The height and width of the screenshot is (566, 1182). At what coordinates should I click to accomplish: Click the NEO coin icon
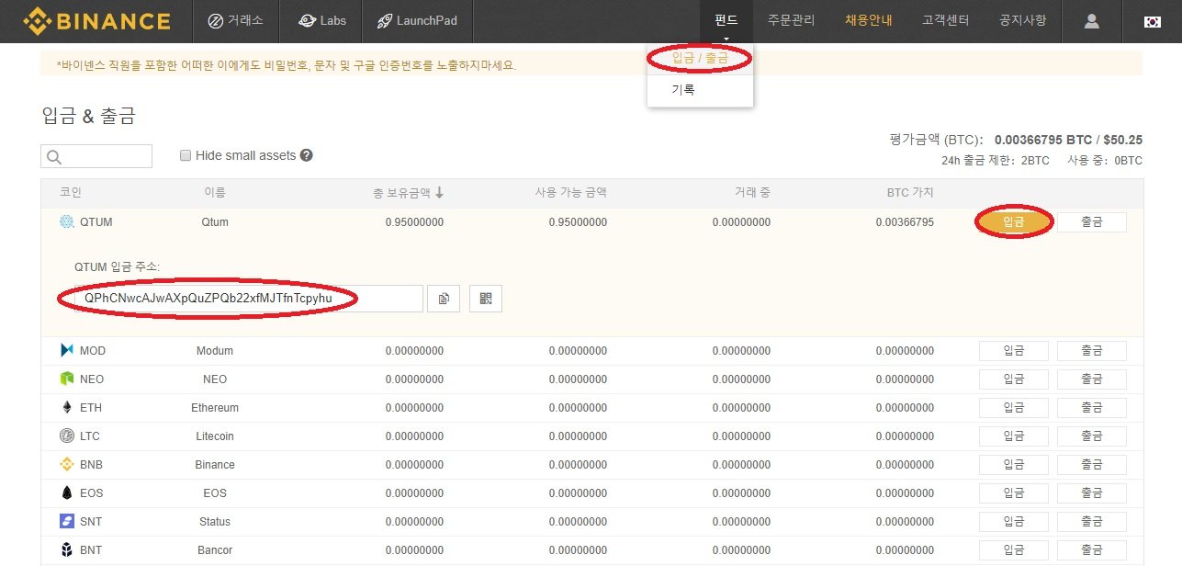tap(66, 379)
